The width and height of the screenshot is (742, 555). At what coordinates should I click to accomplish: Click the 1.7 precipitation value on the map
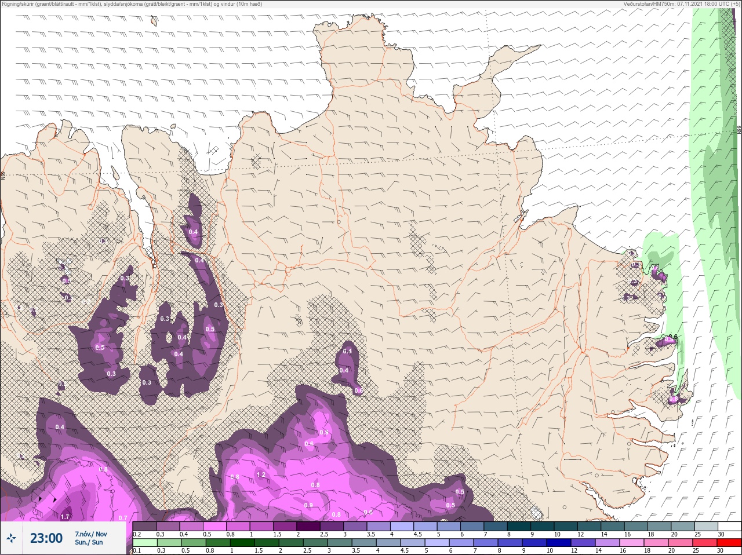click(65, 517)
